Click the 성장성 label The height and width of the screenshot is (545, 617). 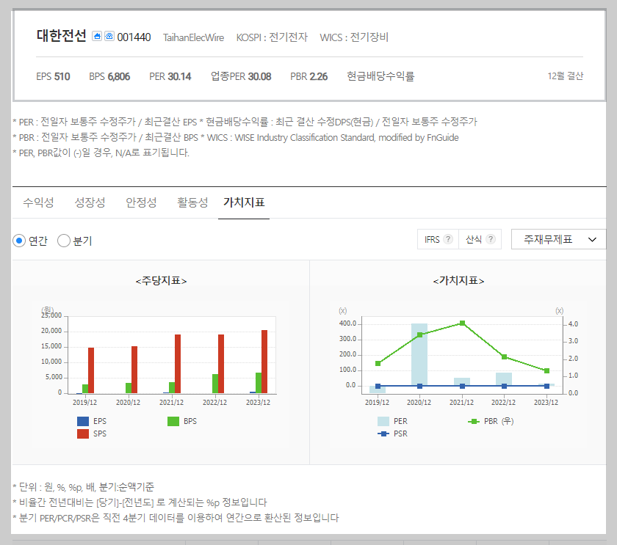point(89,202)
